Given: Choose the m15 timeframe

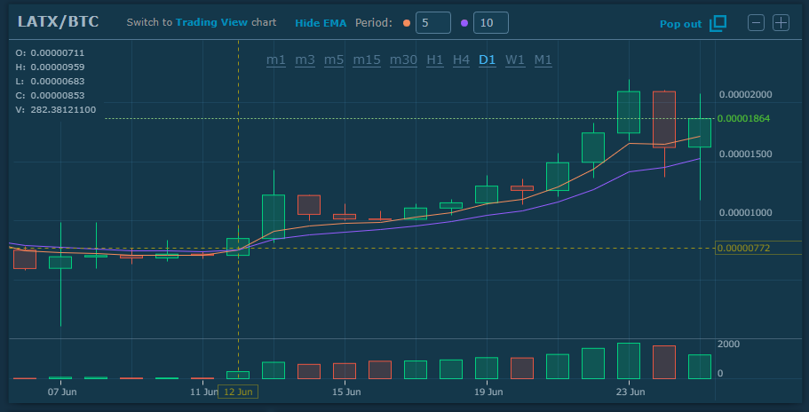Looking at the screenshot, I should [367, 59].
